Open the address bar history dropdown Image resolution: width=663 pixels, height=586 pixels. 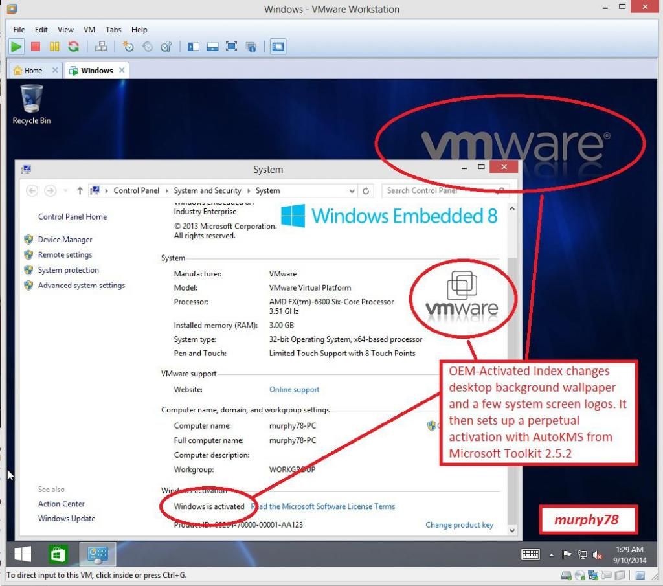click(352, 190)
